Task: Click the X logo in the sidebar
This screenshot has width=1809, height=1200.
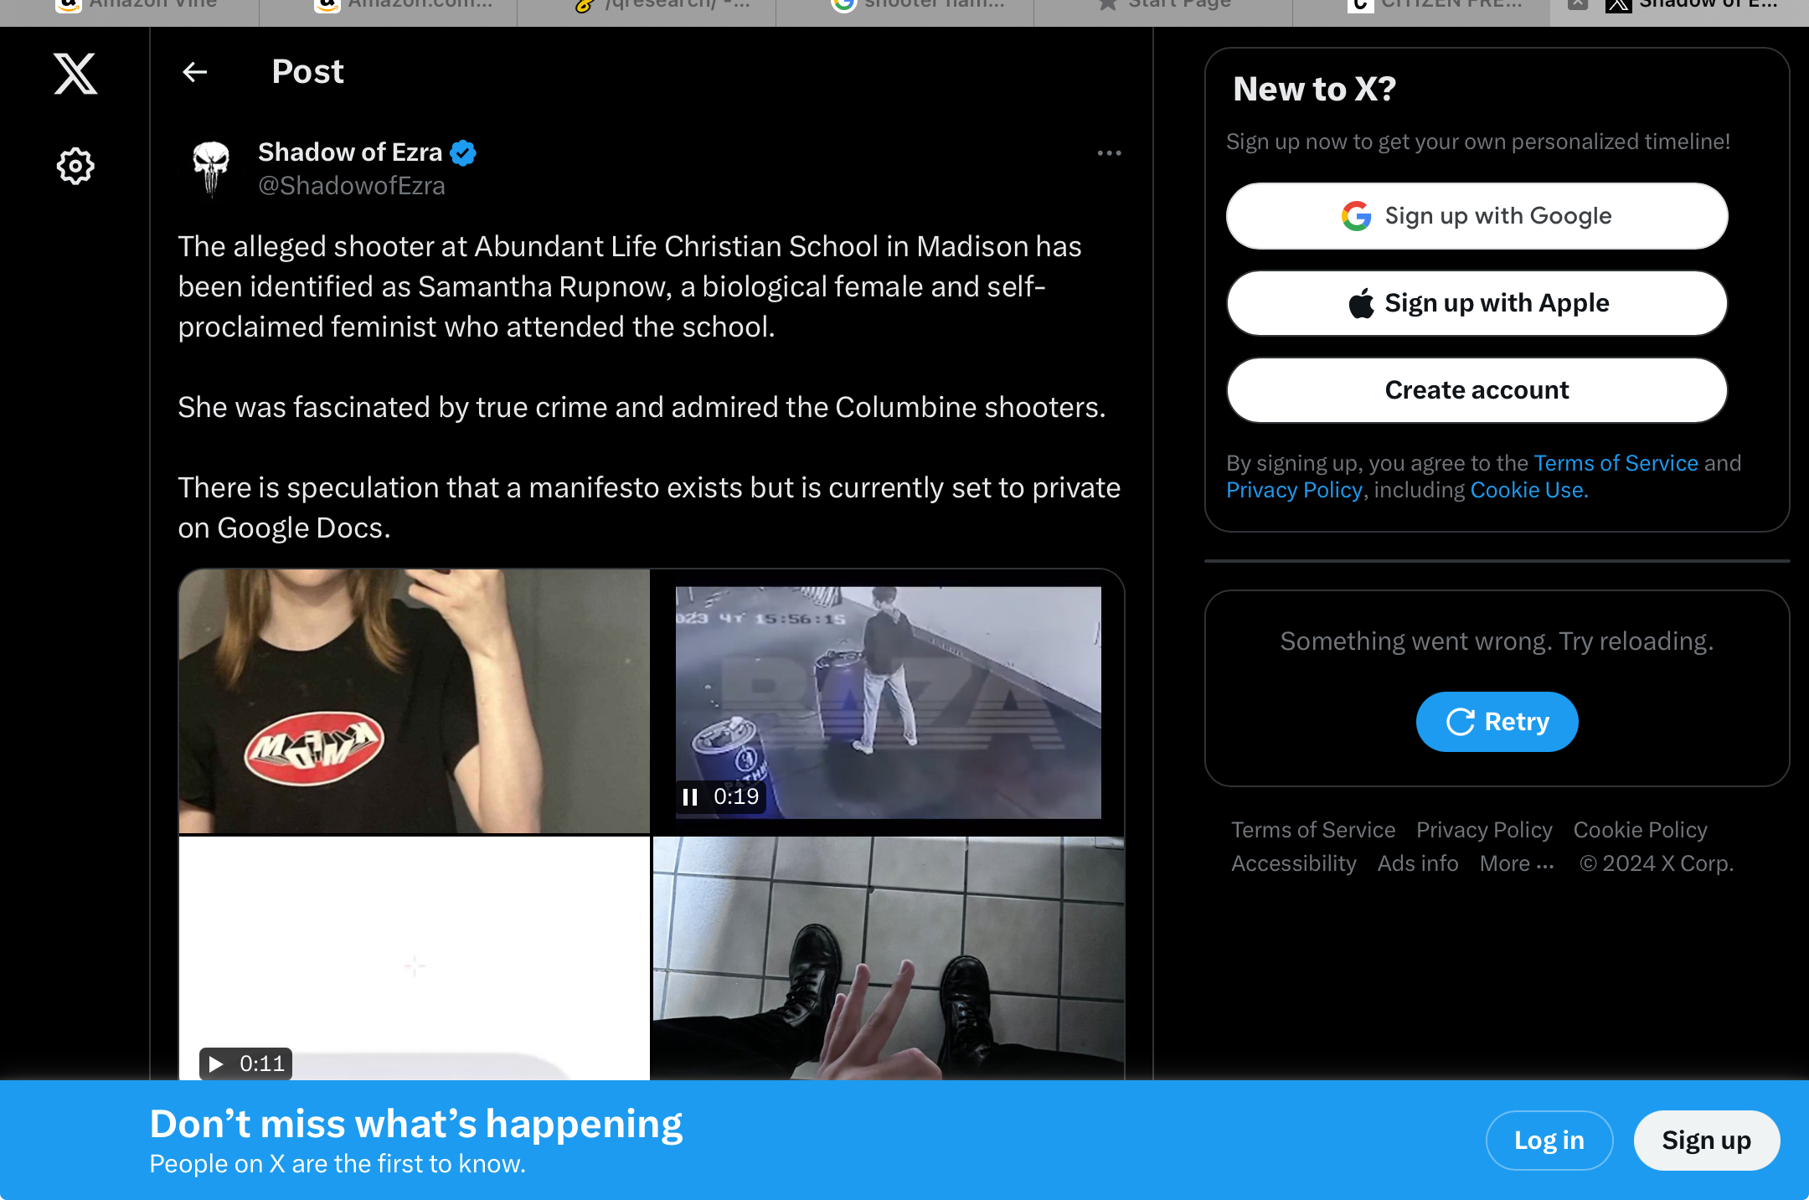Action: pyautogui.click(x=75, y=74)
